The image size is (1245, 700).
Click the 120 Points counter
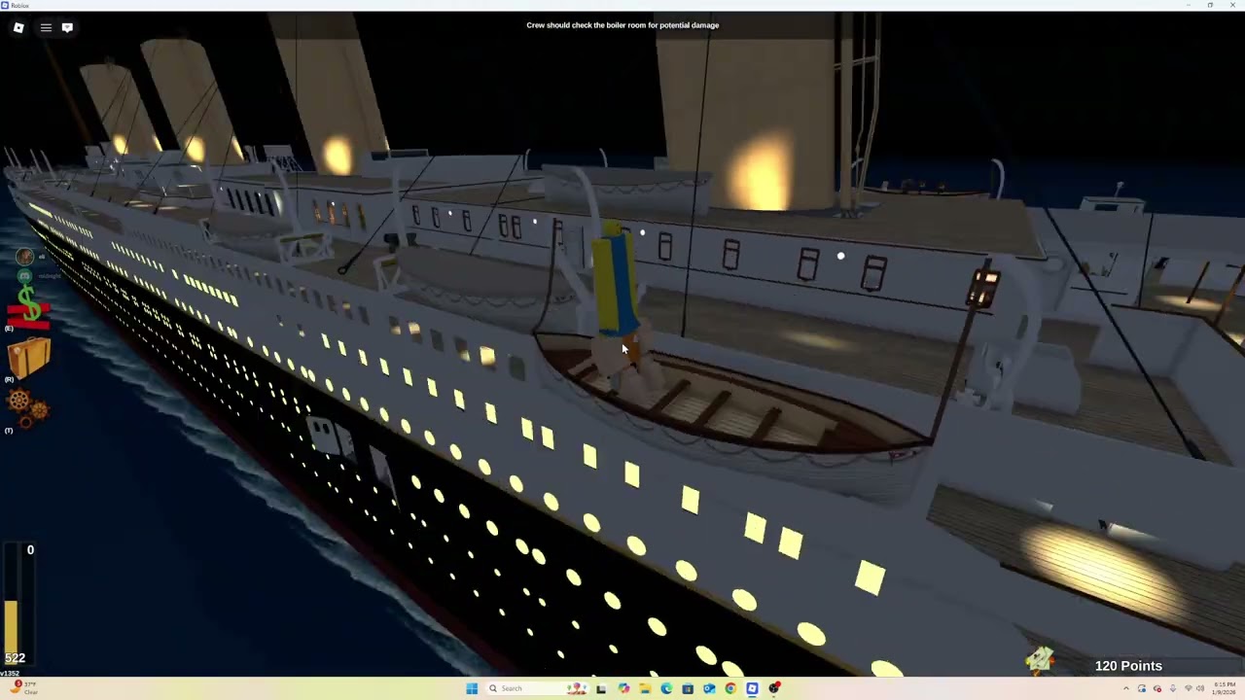click(1128, 666)
